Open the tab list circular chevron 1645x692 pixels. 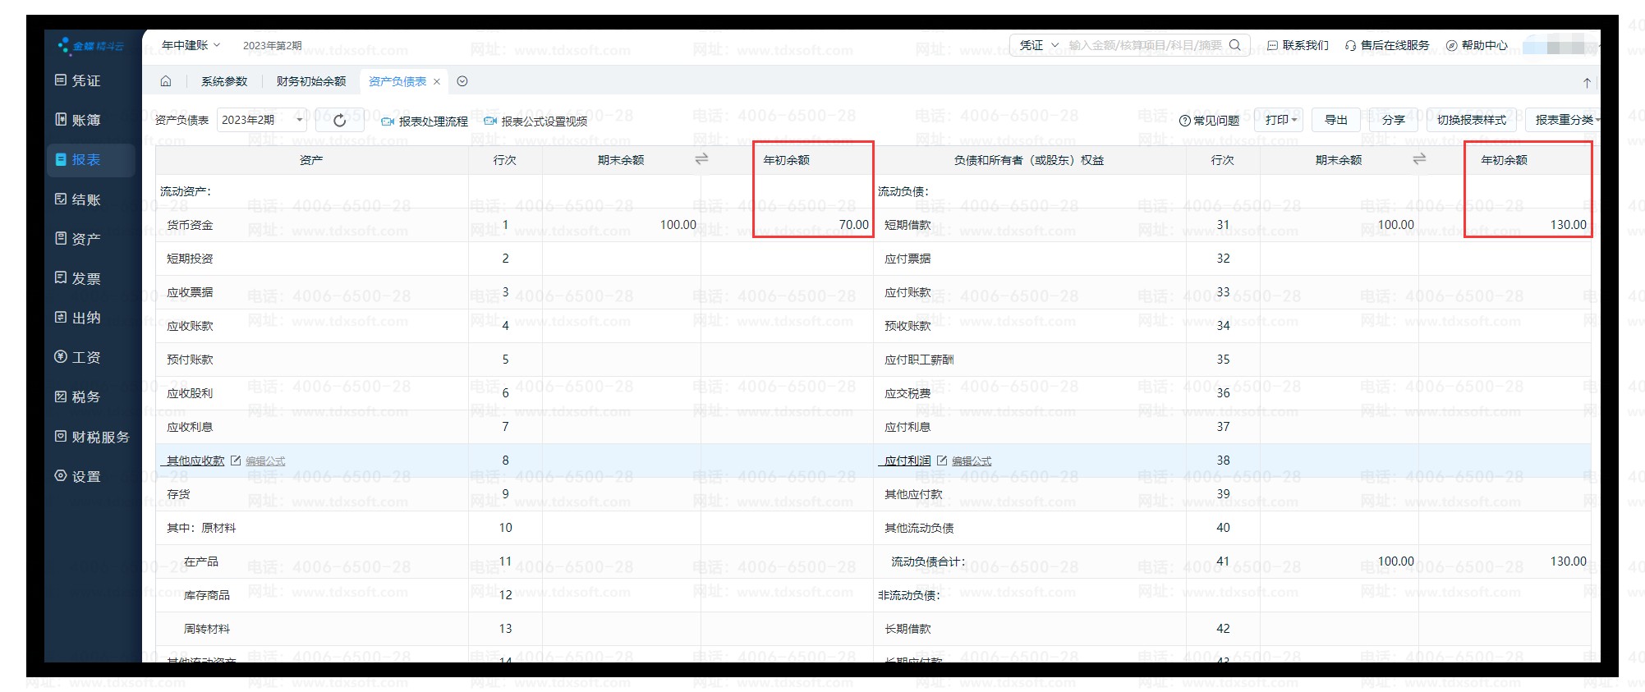click(462, 81)
